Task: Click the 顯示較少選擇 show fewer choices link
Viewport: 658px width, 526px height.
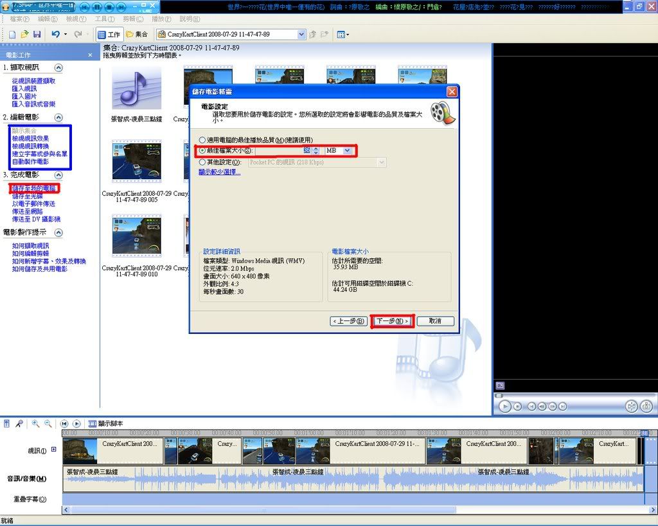Action: coord(219,172)
